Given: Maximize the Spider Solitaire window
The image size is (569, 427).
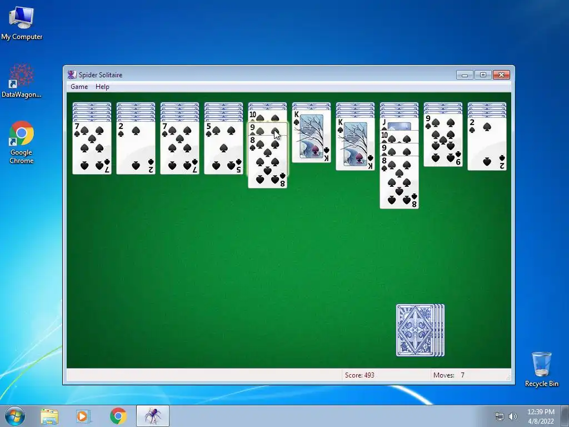Looking at the screenshot, I should [483, 75].
